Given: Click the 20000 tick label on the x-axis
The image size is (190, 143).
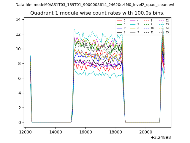Looking at the screenshot, I should click(145, 132).
